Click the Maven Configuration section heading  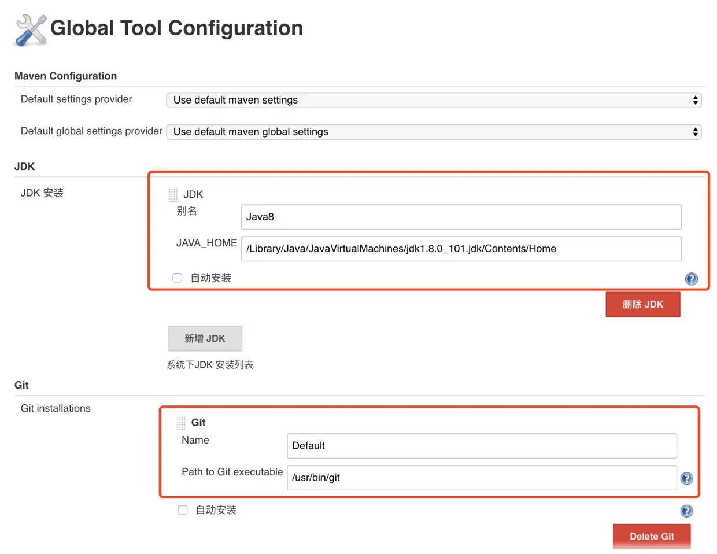(65, 76)
